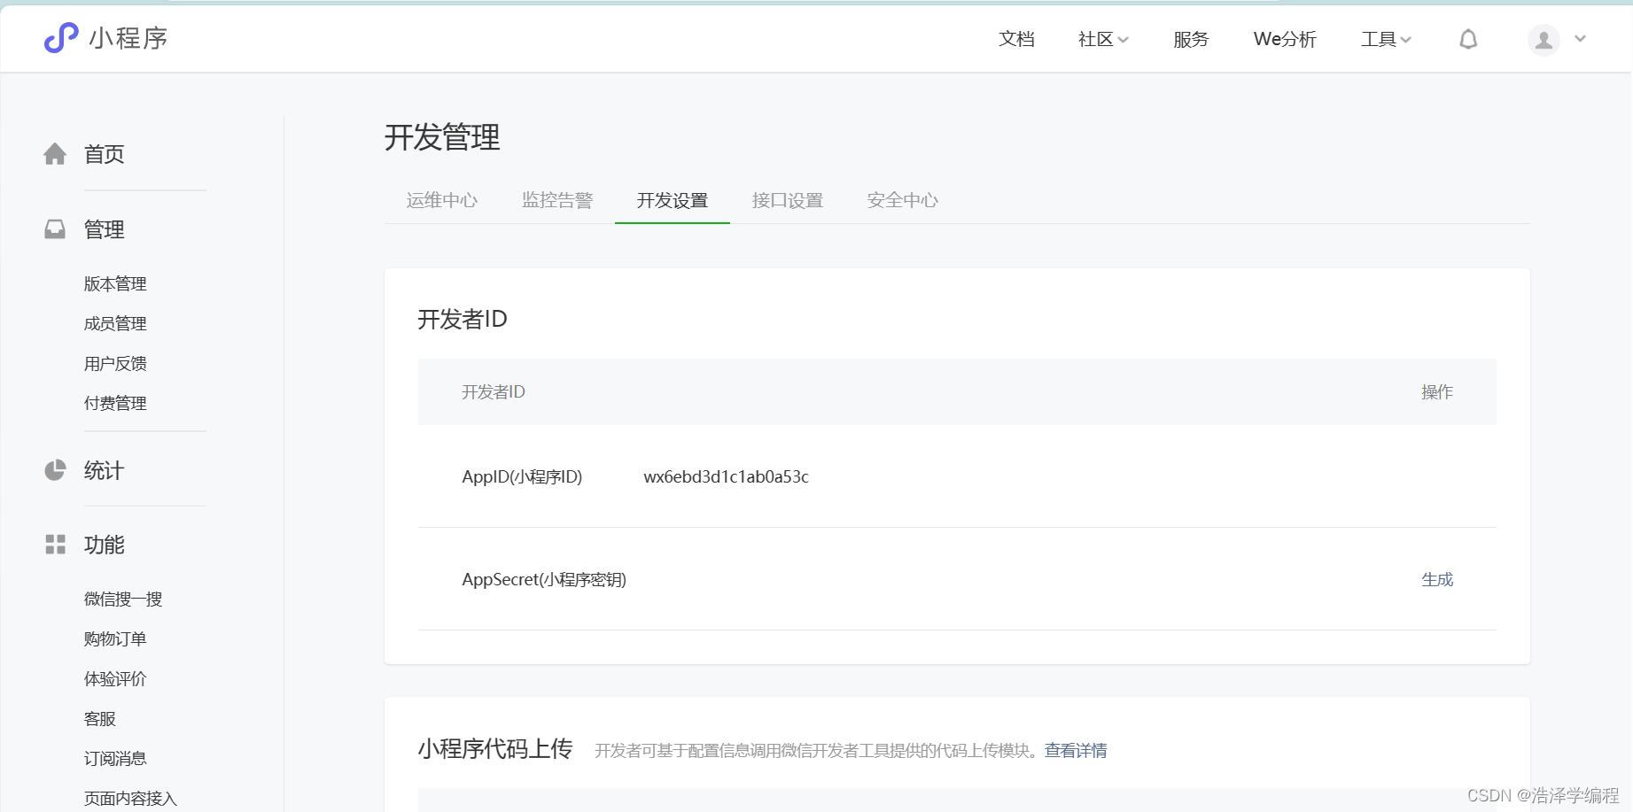Open 页面内容接入 in sidebar
The width and height of the screenshot is (1633, 812).
click(x=130, y=799)
